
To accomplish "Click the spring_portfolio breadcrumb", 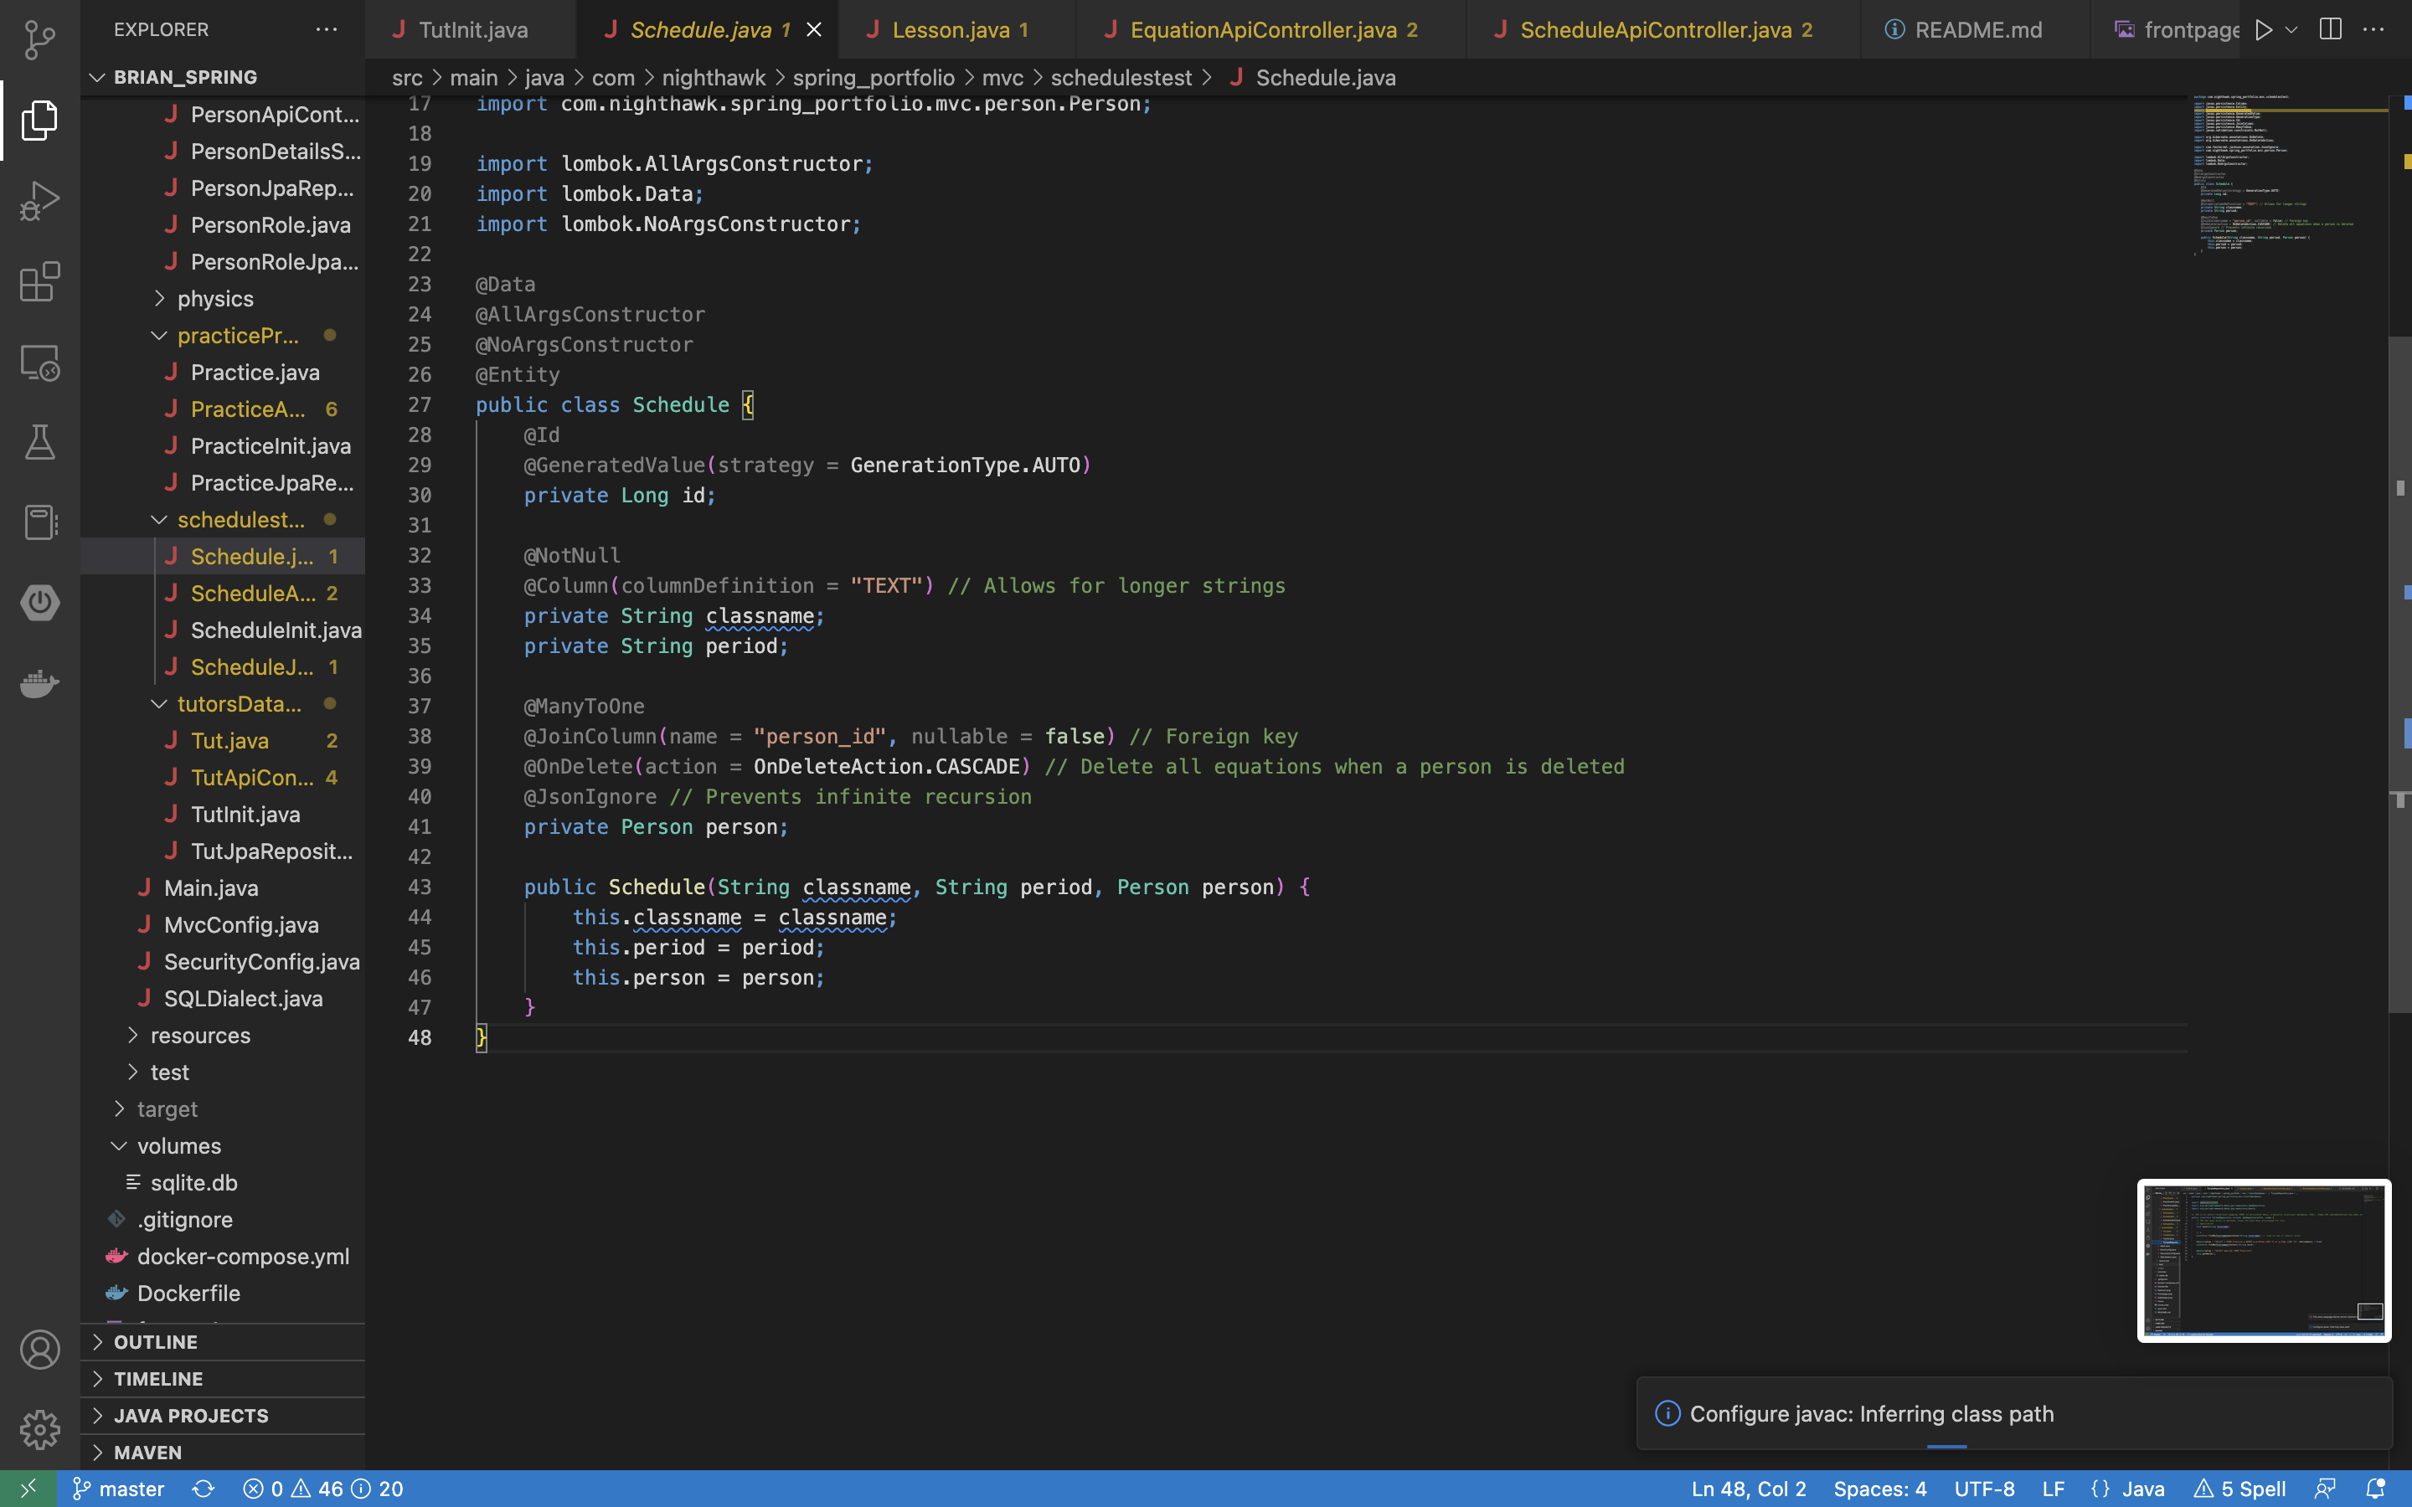I will tap(874, 78).
